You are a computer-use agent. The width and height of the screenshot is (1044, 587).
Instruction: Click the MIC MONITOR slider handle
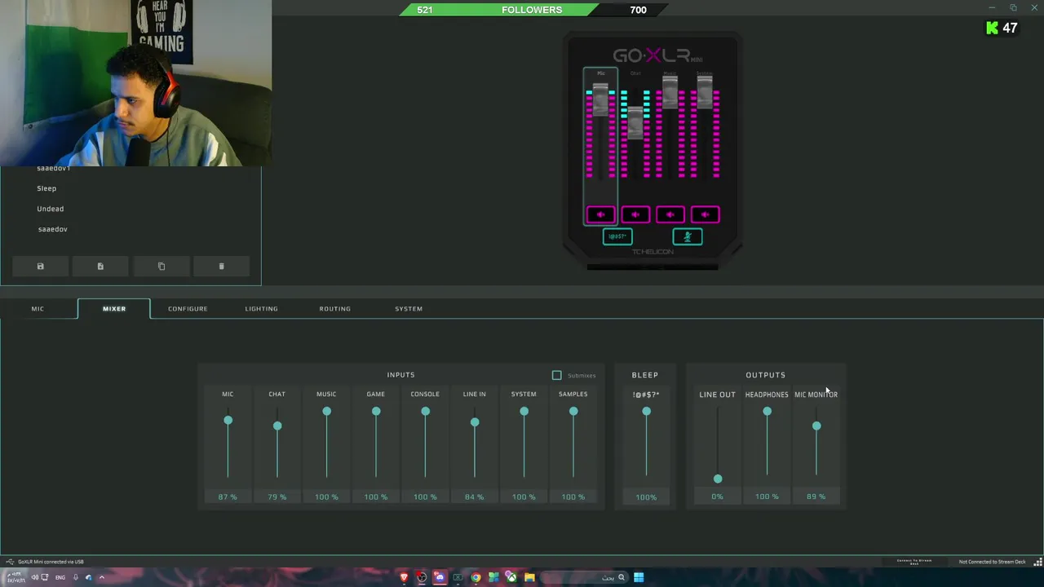(816, 426)
